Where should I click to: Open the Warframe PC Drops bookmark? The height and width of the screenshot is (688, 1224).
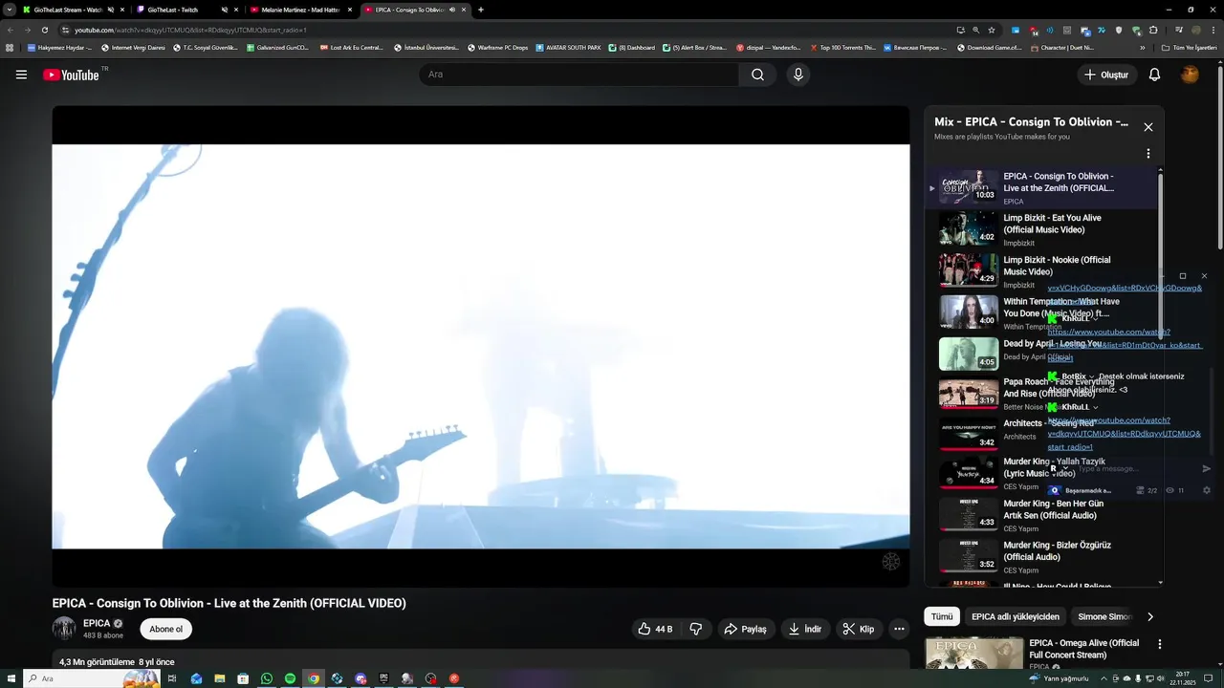[x=497, y=47]
